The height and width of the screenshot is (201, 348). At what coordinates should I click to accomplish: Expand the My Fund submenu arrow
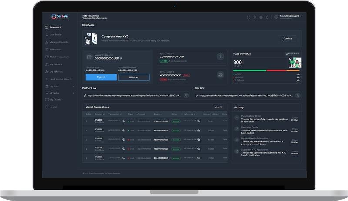coord(73,87)
